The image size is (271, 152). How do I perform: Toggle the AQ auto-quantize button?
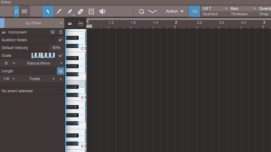click(x=194, y=11)
